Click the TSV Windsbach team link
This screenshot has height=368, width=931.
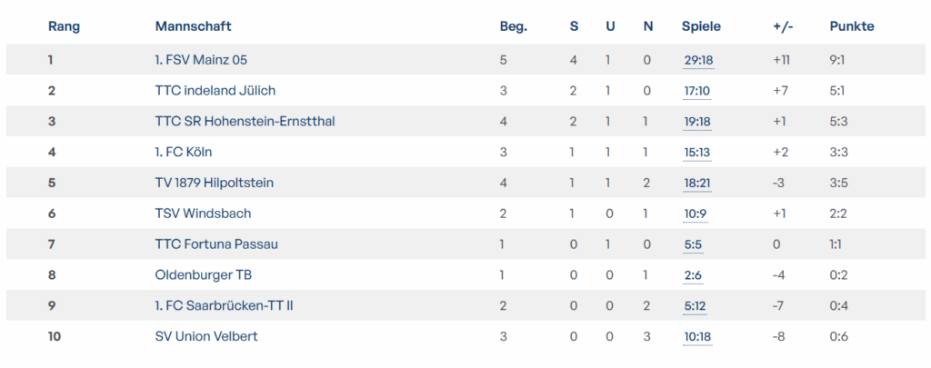(x=203, y=214)
